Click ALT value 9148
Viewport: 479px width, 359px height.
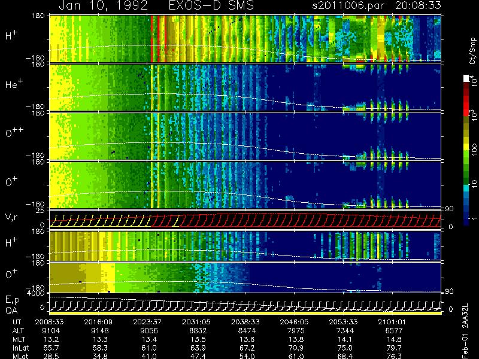point(100,331)
